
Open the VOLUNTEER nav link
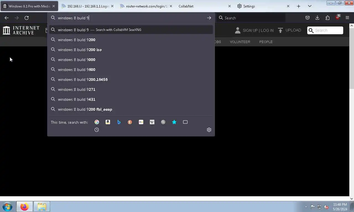(240, 42)
